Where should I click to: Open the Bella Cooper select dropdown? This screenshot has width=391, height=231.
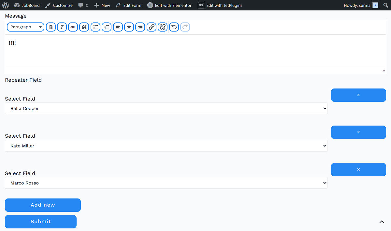coord(166,108)
